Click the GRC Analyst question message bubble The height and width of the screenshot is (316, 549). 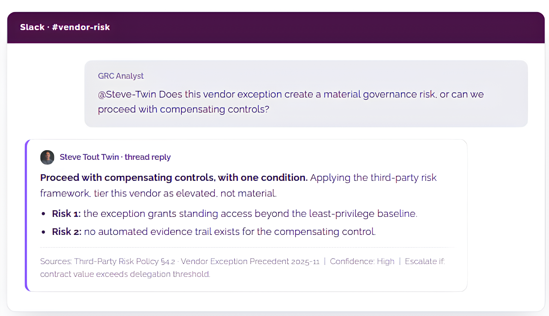pos(306,94)
